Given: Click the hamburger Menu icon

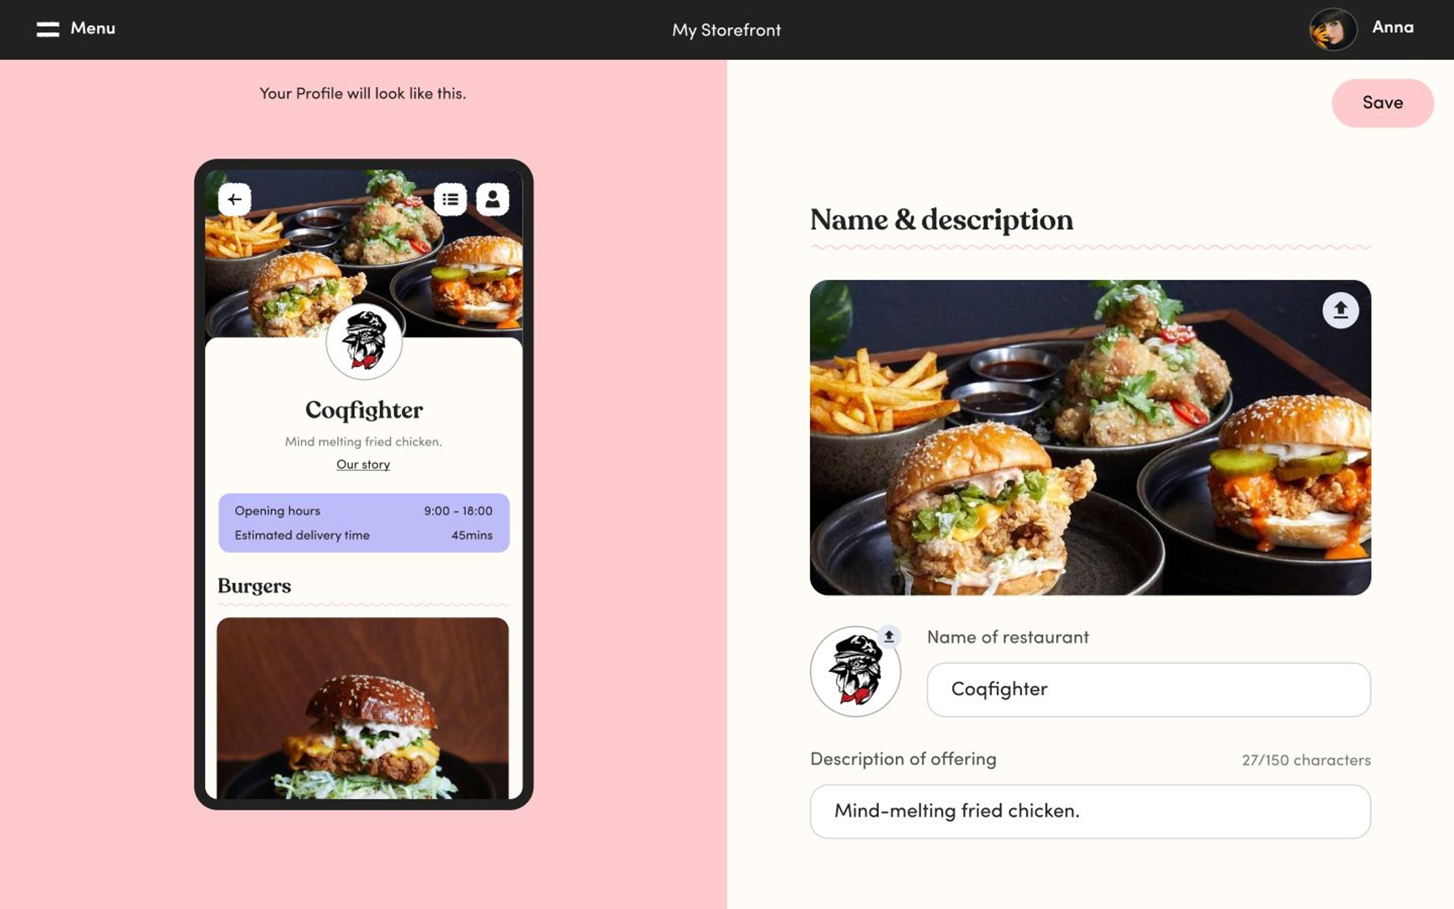Looking at the screenshot, I should pyautogui.click(x=47, y=28).
